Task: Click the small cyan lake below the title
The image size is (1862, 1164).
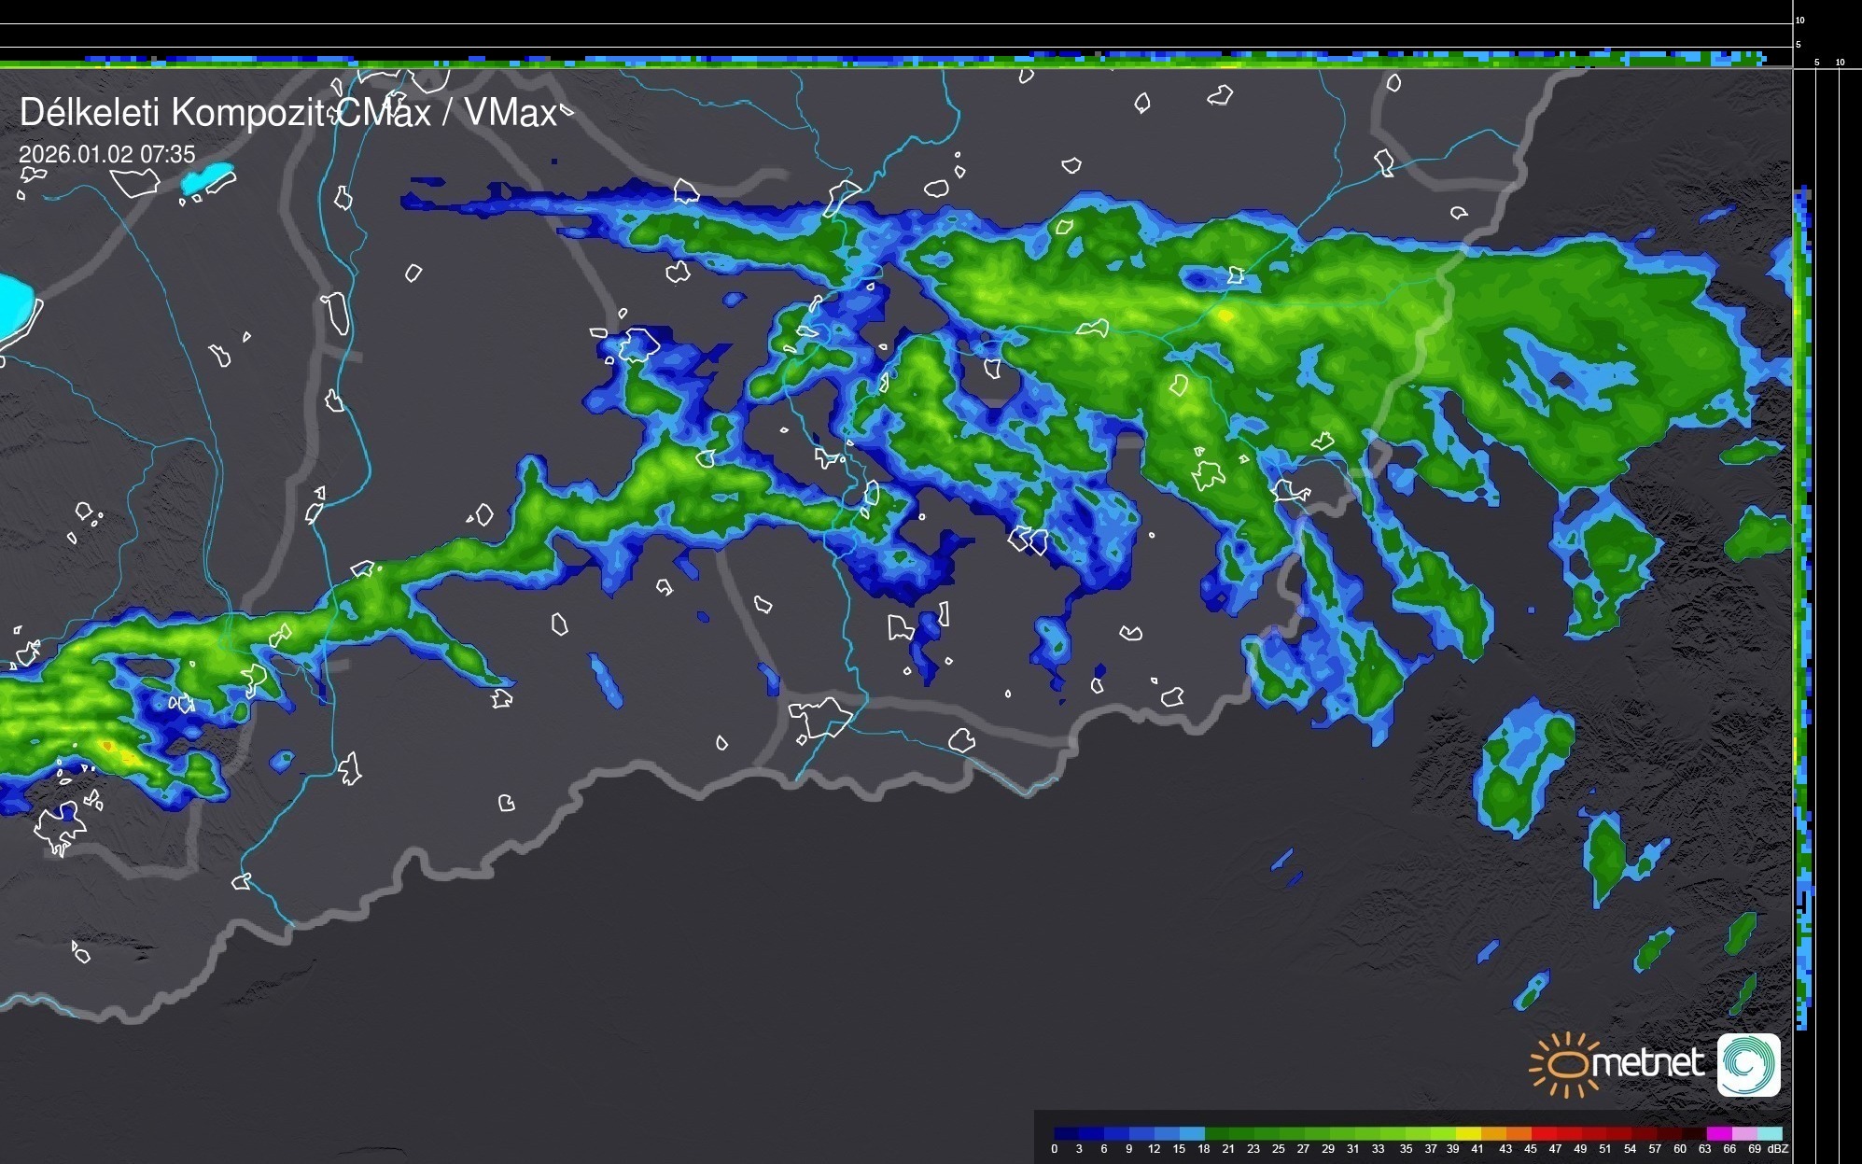Action: click(207, 178)
